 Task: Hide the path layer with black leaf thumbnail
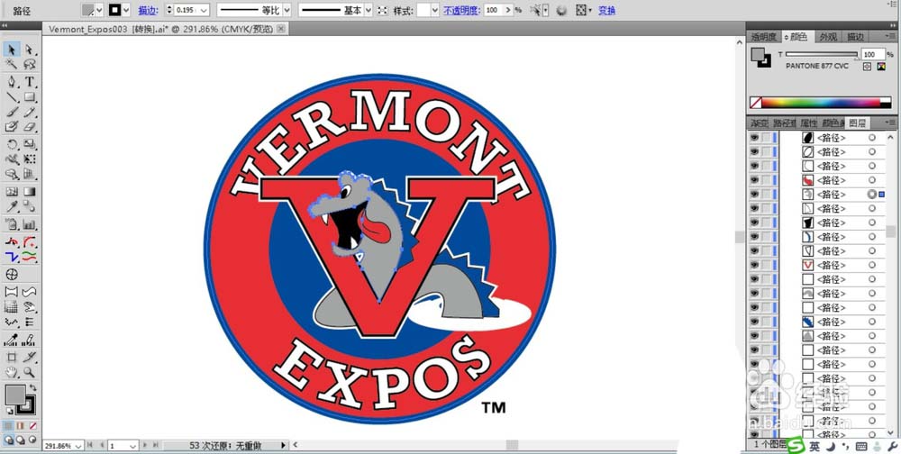click(x=754, y=138)
